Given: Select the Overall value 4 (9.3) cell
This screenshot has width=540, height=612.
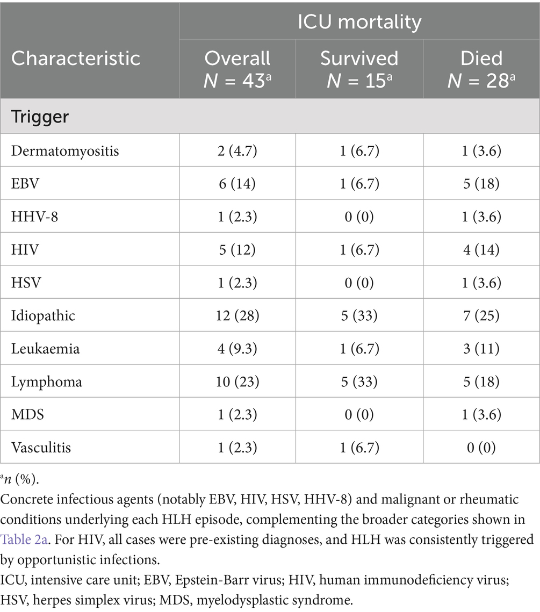Looking at the screenshot, I should (x=237, y=349).
